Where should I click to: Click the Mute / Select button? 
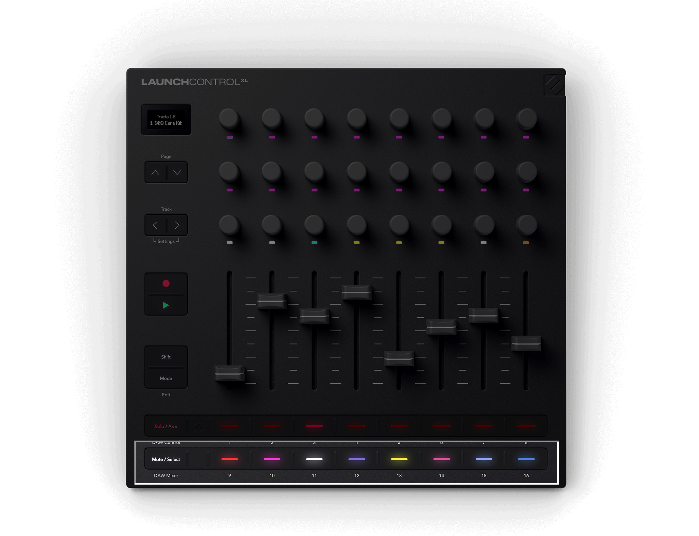point(166,459)
